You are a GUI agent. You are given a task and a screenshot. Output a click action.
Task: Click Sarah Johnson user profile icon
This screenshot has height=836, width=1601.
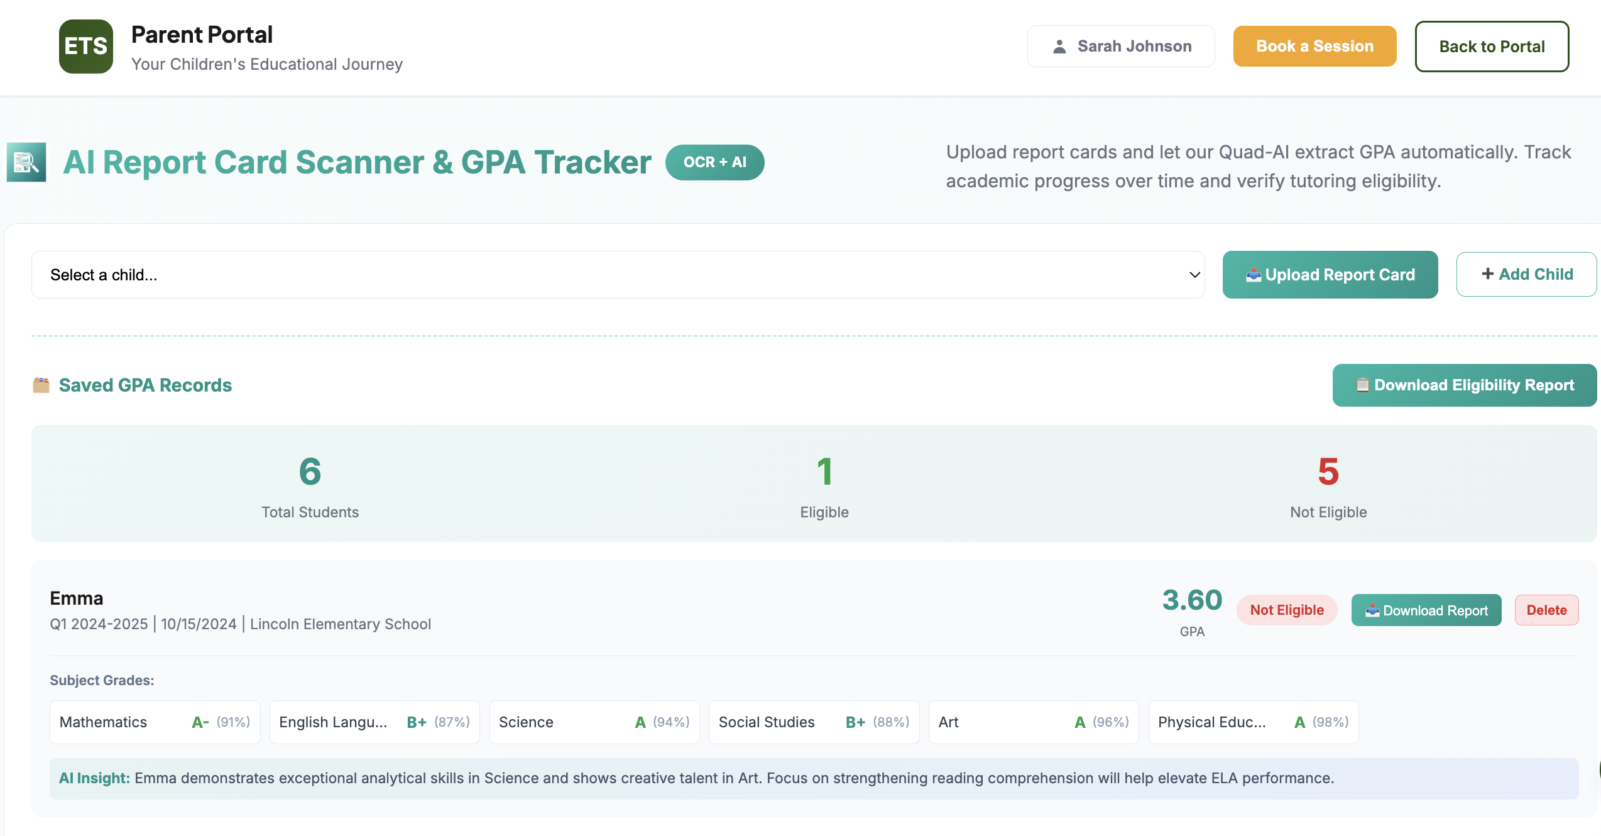click(1059, 47)
